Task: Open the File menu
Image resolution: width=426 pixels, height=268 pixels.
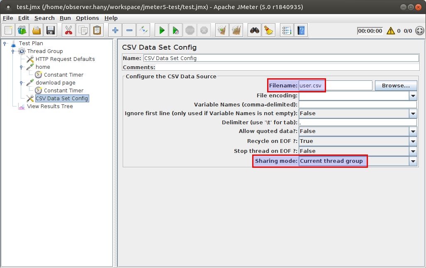Action: coord(8,18)
